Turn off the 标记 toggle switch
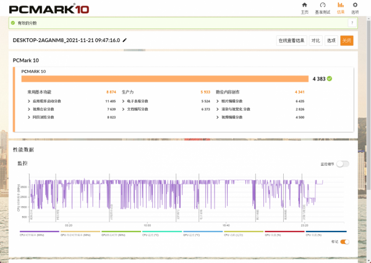The image size is (371, 263). click(344, 241)
